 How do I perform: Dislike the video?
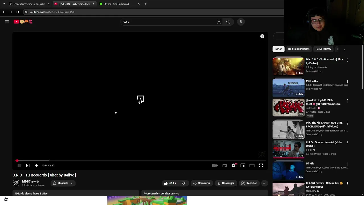(184, 183)
